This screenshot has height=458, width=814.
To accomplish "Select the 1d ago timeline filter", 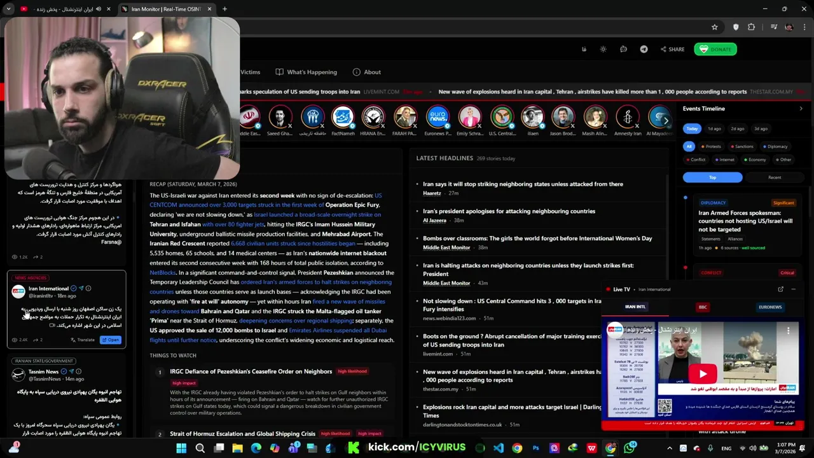I will click(714, 128).
